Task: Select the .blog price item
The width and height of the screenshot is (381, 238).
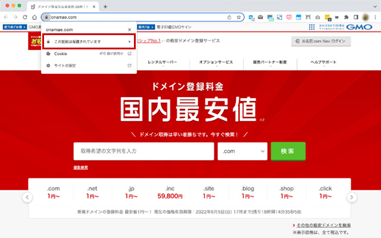Action: 248,192
